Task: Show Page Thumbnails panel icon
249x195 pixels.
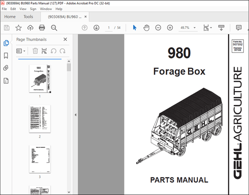Action: pyautogui.click(x=6, y=43)
